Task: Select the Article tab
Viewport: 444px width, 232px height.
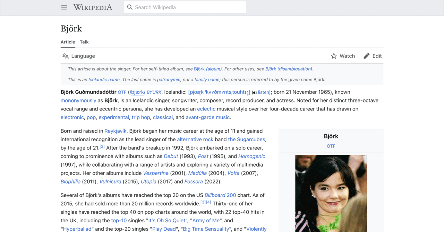Action: coord(68,42)
